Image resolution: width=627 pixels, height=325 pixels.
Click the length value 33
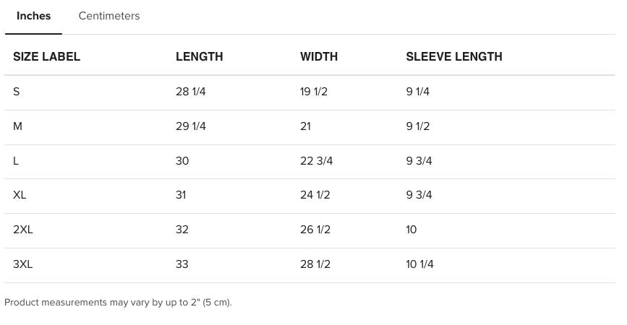pos(182,264)
